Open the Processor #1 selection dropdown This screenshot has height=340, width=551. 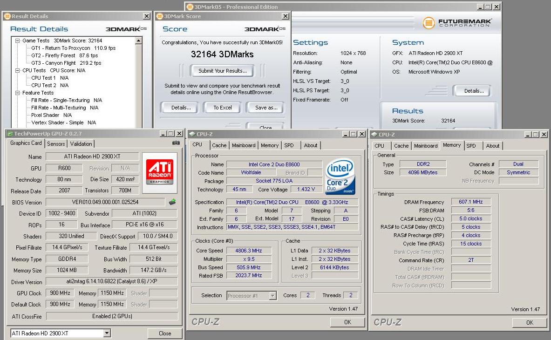(x=272, y=296)
